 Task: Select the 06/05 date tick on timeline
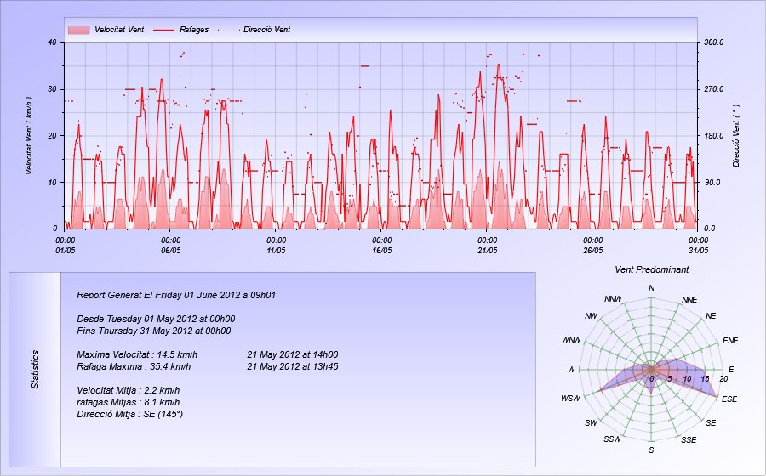170,246
